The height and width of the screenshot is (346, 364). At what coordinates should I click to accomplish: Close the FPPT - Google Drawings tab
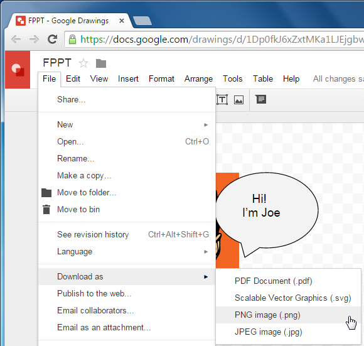(122, 21)
